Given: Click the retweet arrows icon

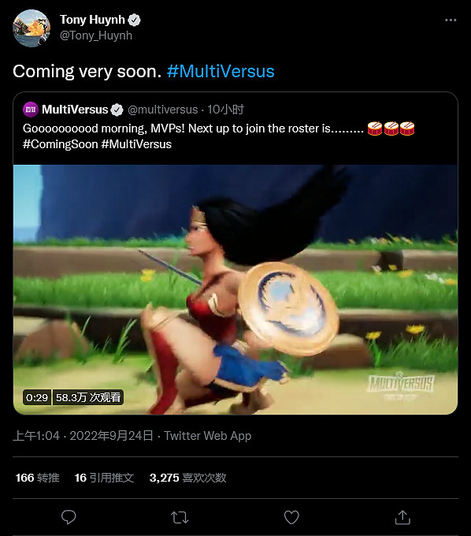Looking at the screenshot, I should (180, 518).
